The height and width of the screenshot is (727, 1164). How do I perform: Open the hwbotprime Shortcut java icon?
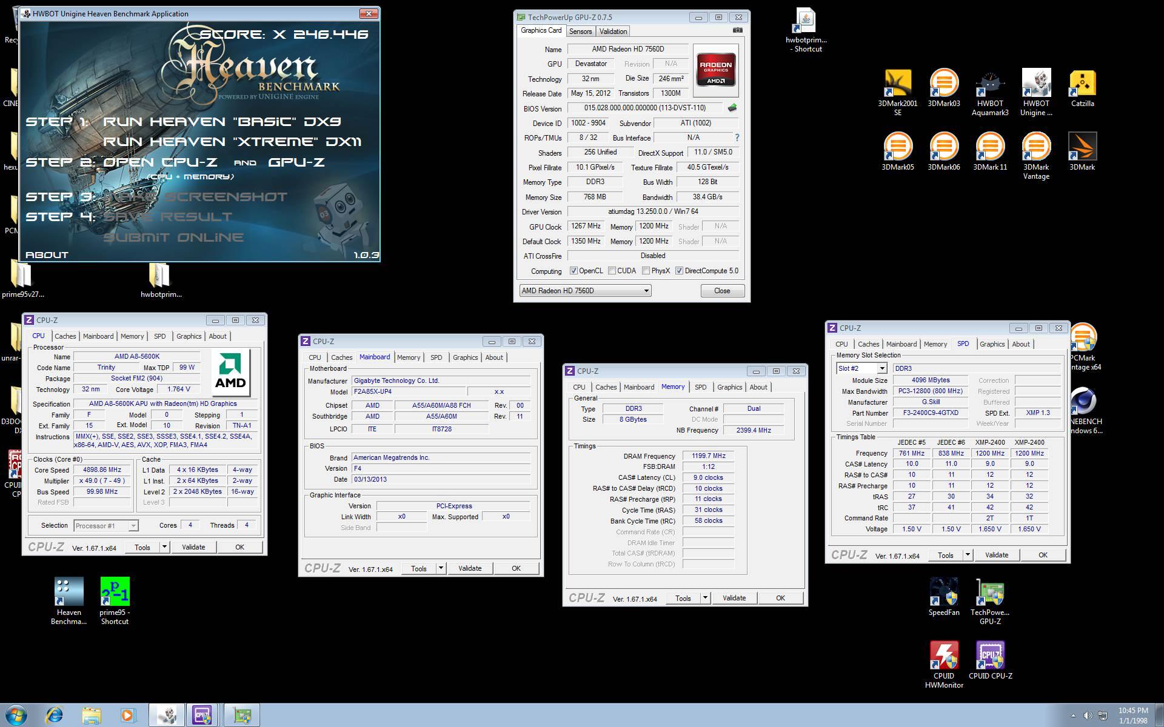click(806, 31)
